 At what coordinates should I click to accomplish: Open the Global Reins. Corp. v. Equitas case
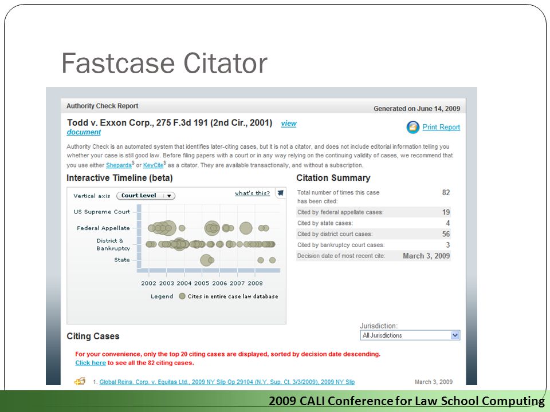pyautogui.click(x=227, y=382)
